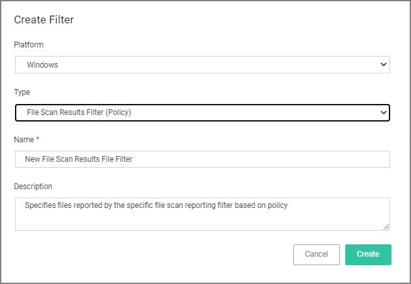Click the chevron arrow of Platform selector

point(384,64)
